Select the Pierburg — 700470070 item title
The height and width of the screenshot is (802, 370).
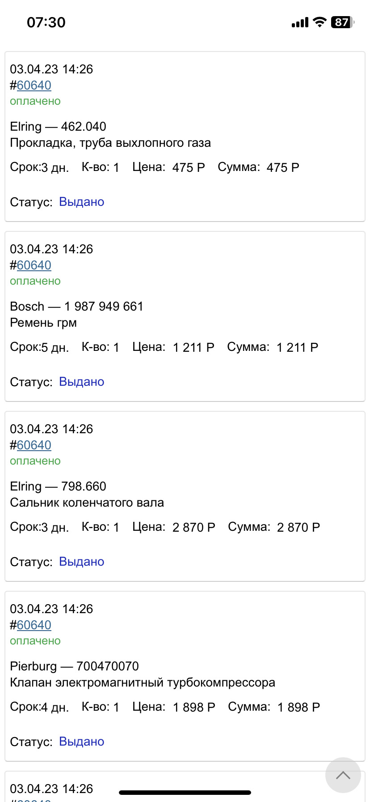[74, 666]
